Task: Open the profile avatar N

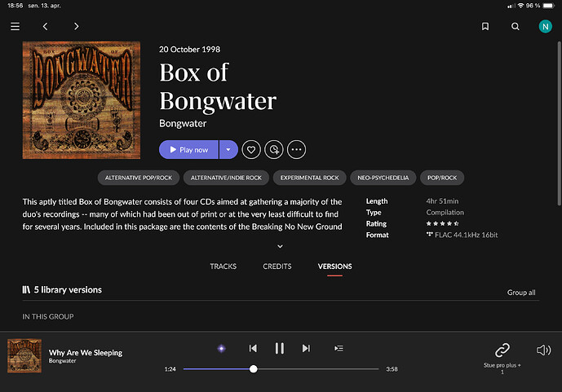Action: pyautogui.click(x=545, y=27)
